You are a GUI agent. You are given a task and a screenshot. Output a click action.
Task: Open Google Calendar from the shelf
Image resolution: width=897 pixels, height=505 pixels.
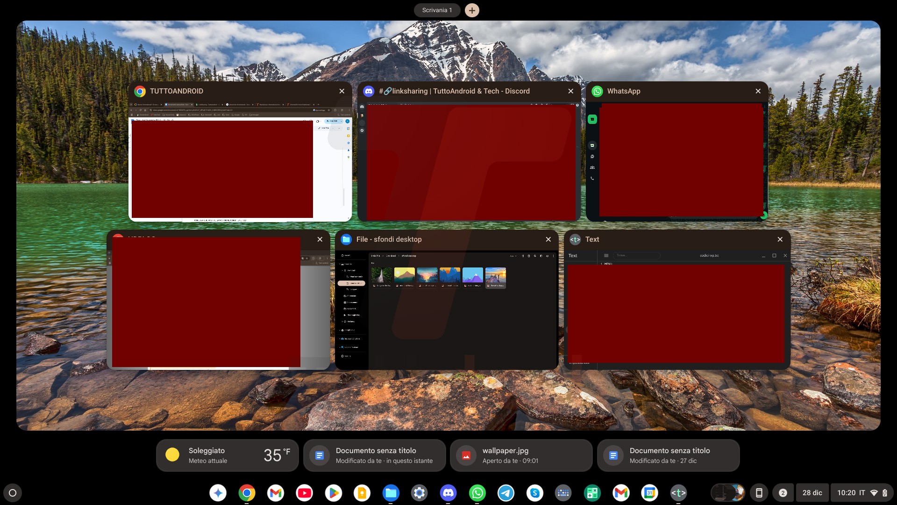click(x=650, y=492)
